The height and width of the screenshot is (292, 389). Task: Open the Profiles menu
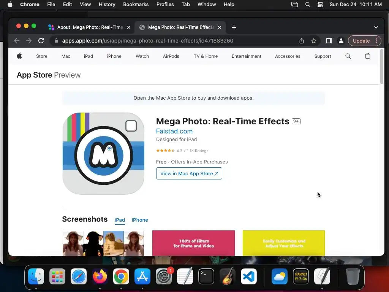point(165,5)
